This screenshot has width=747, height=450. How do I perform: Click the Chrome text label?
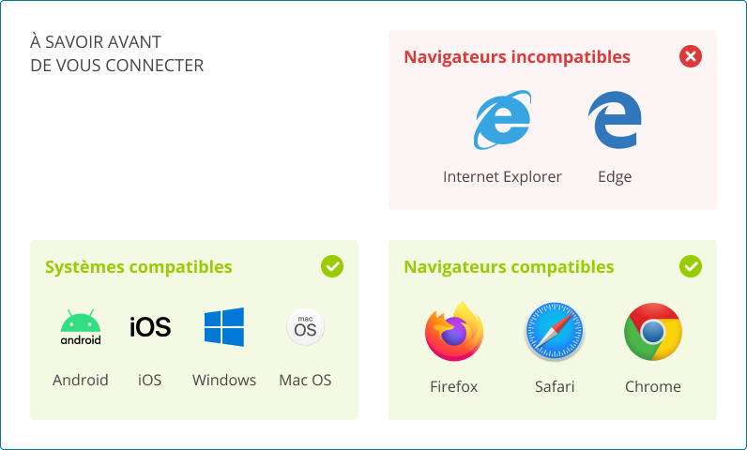[x=653, y=386]
